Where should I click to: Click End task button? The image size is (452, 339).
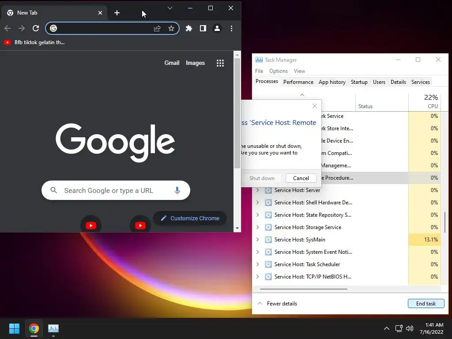tap(426, 304)
